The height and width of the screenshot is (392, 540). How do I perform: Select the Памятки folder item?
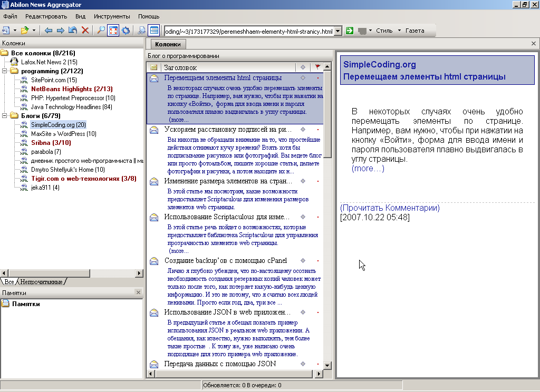click(26, 304)
